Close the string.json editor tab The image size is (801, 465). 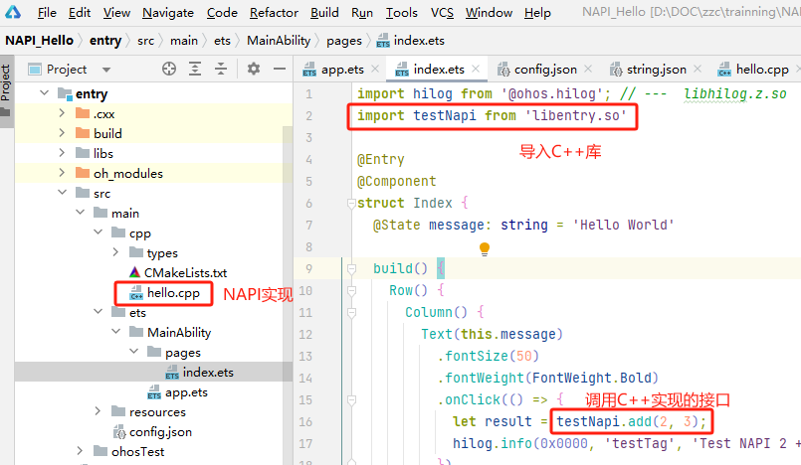click(x=698, y=69)
